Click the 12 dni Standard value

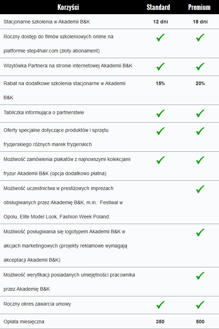coord(161,22)
